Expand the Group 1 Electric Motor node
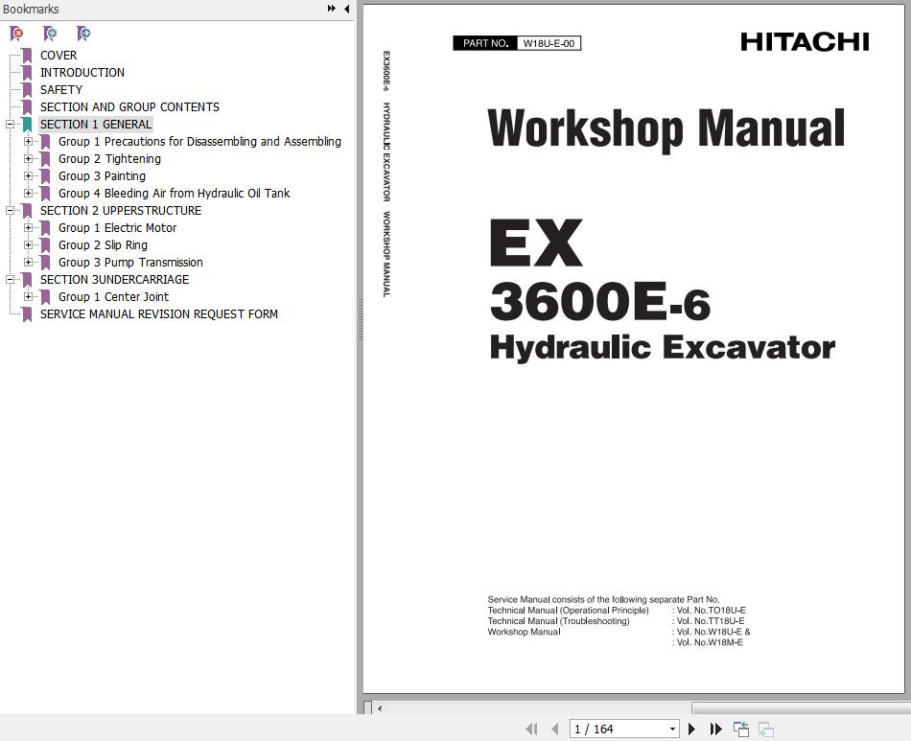The width and height of the screenshot is (911, 741). (x=28, y=228)
